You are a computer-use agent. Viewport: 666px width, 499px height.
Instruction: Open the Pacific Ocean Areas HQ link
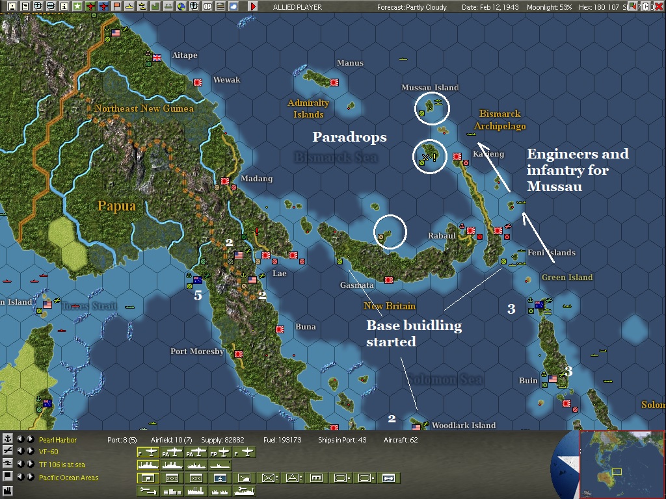[x=68, y=478]
